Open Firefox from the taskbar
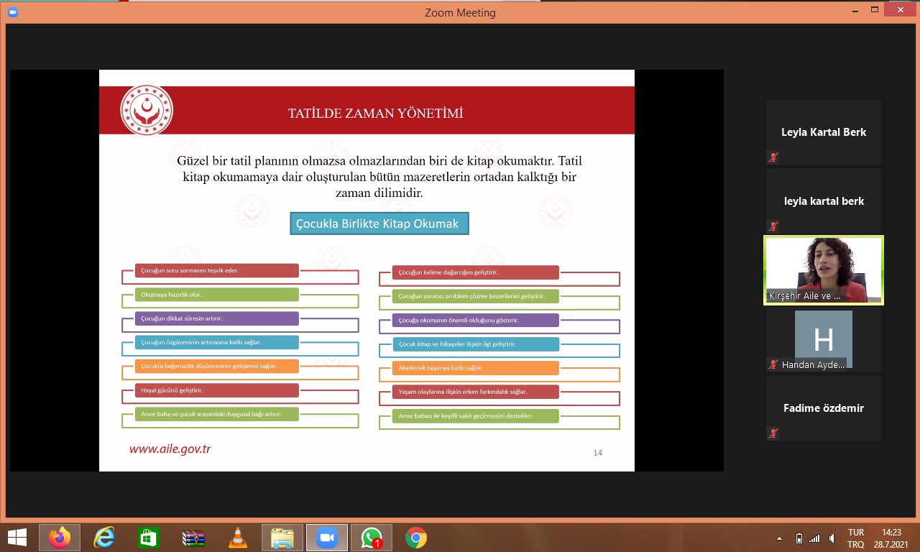The width and height of the screenshot is (920, 552). tap(60, 538)
